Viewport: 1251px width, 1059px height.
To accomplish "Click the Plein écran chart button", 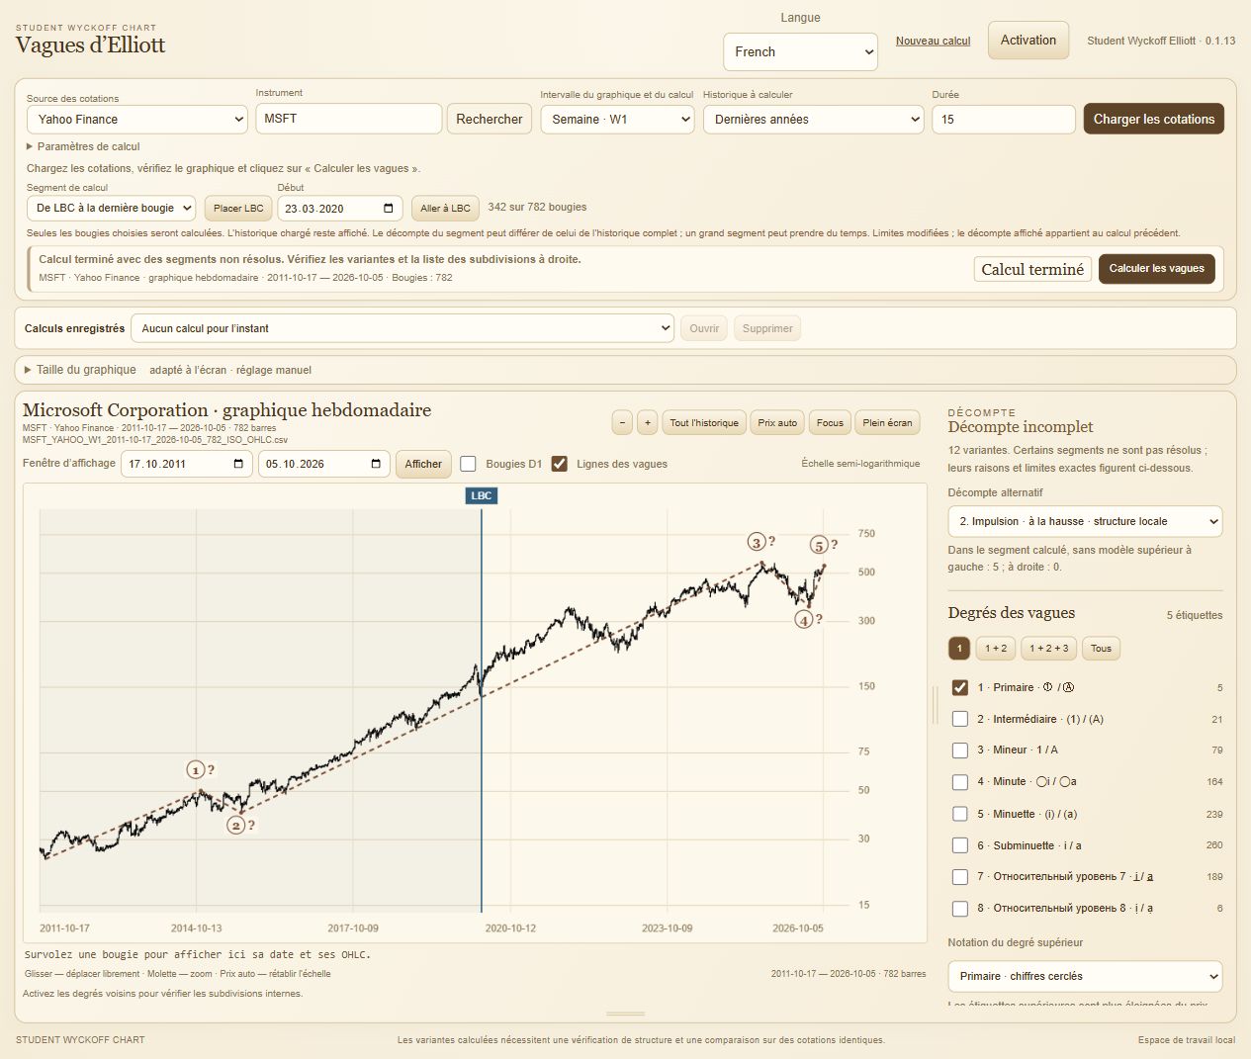I will (x=887, y=423).
